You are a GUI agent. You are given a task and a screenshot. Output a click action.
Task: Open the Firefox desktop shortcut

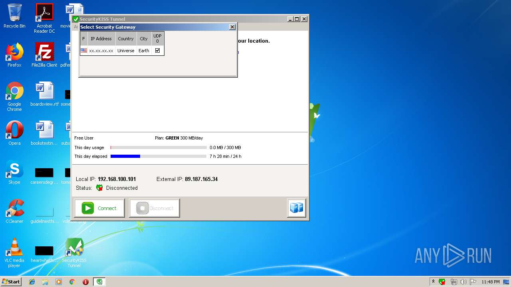[x=14, y=55]
